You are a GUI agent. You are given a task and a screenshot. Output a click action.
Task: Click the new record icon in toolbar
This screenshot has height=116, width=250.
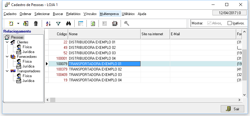coord(11,24)
